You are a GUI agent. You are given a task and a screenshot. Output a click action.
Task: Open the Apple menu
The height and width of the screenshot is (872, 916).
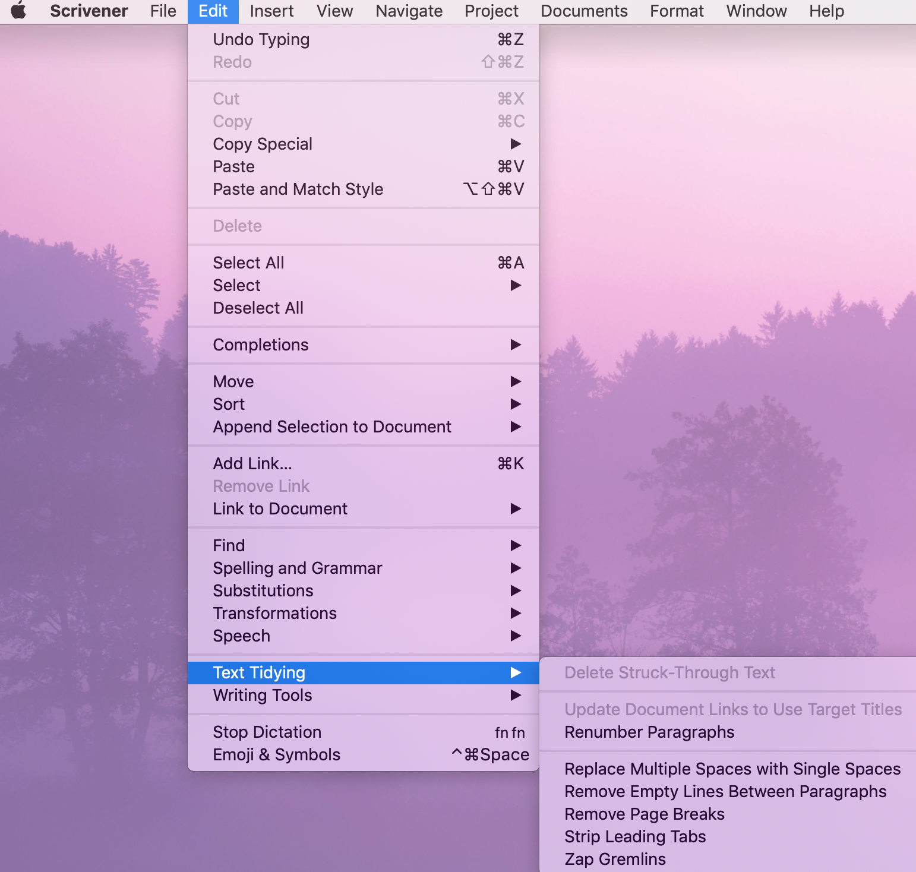click(x=19, y=11)
